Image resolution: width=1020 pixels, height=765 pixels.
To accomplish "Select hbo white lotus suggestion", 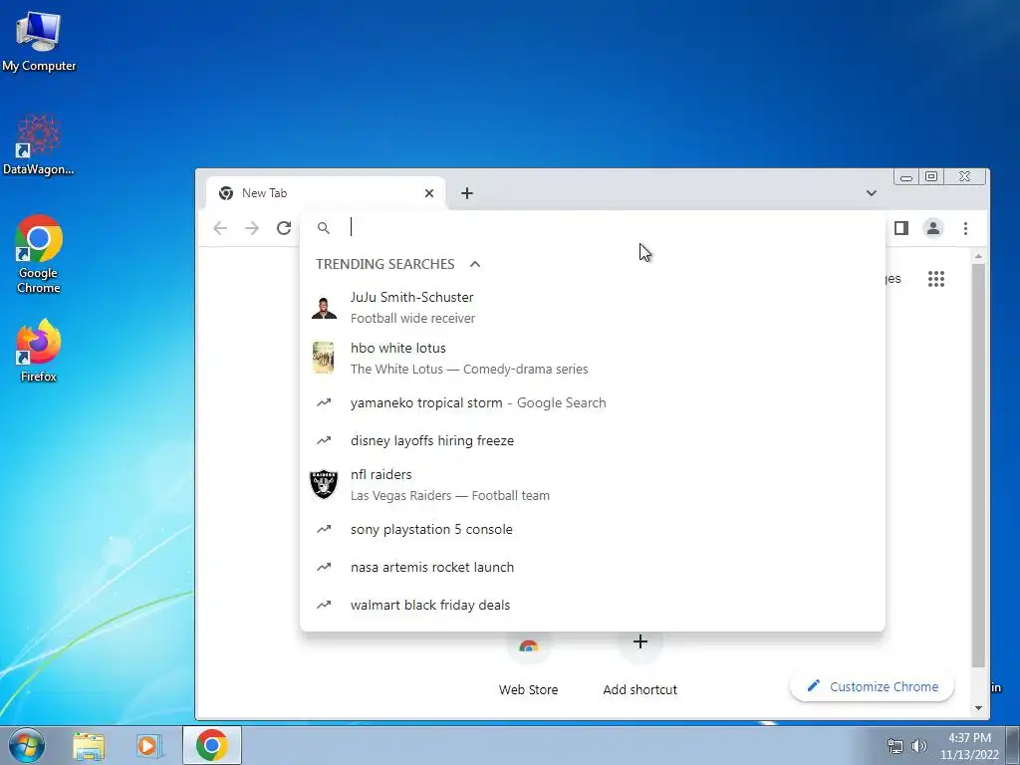I will tap(592, 358).
